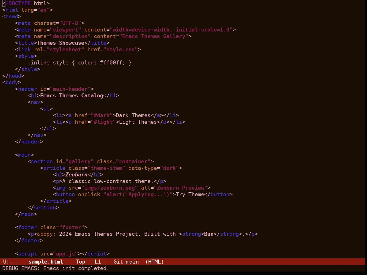
Task: Click the closing </footer> tag
Action: click(x=29, y=240)
